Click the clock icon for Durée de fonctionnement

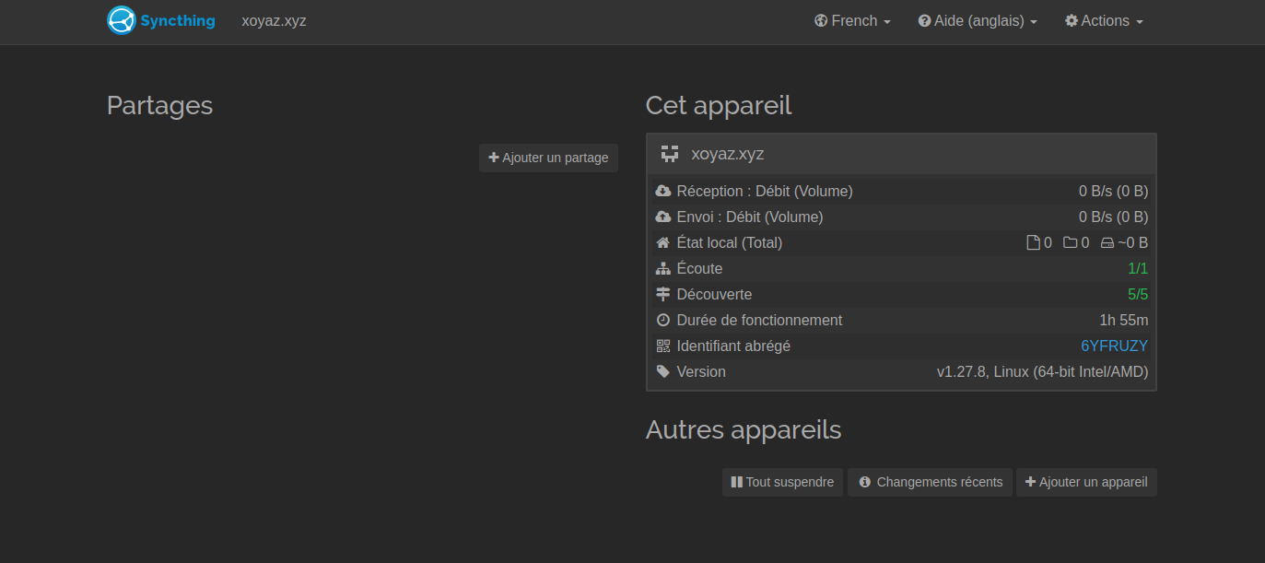[663, 321]
